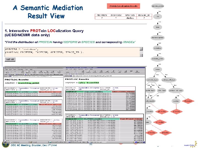Open the File menu in right browser window

tap(67, 69)
